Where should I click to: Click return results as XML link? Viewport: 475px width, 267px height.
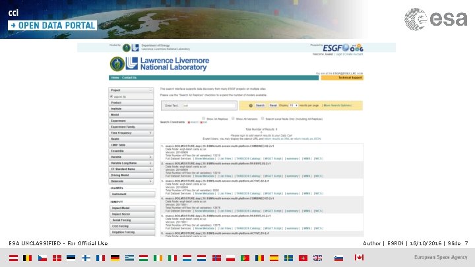tap(276, 138)
